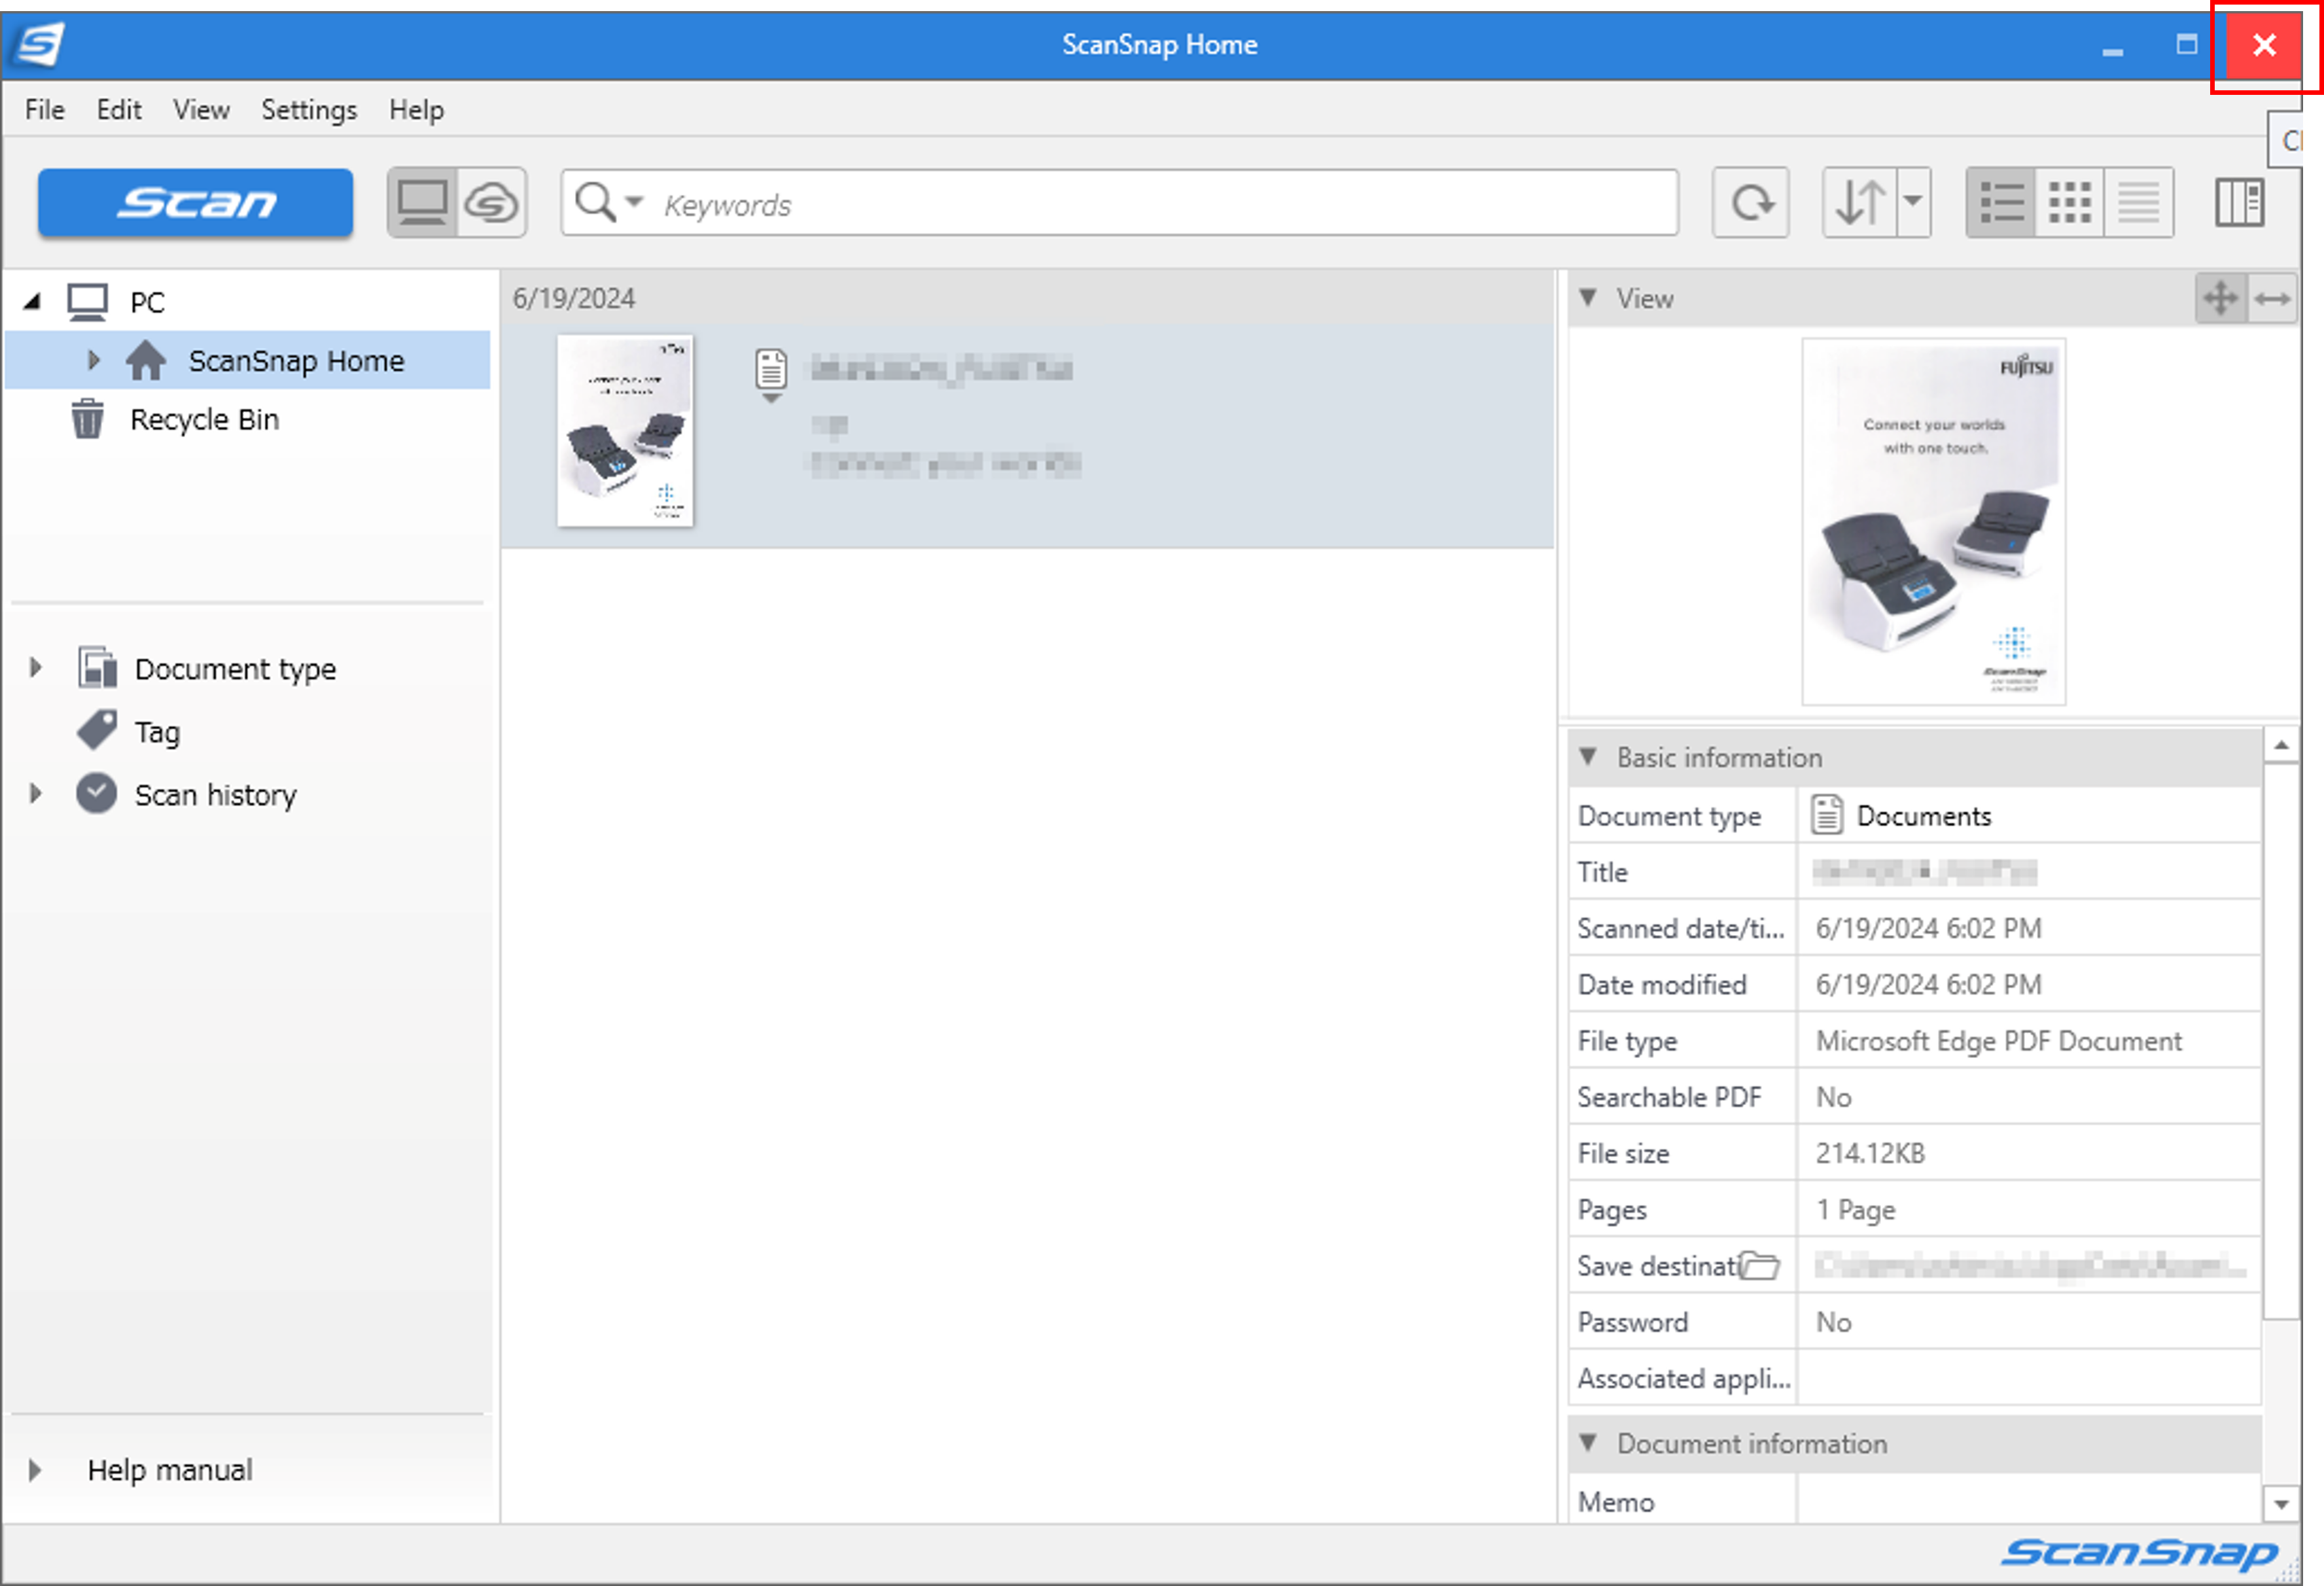2324x1586 pixels.
Task: Expand the Scan history node
Action: [x=36, y=794]
